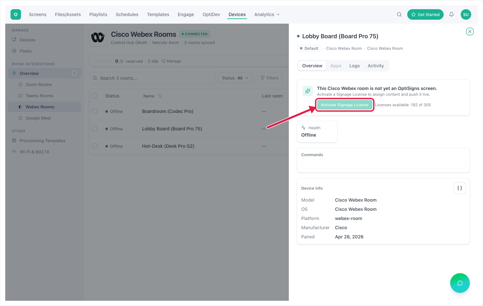Click the Devices icon in sidebar
Image resolution: width=483 pixels, height=306 pixels.
pos(14,40)
